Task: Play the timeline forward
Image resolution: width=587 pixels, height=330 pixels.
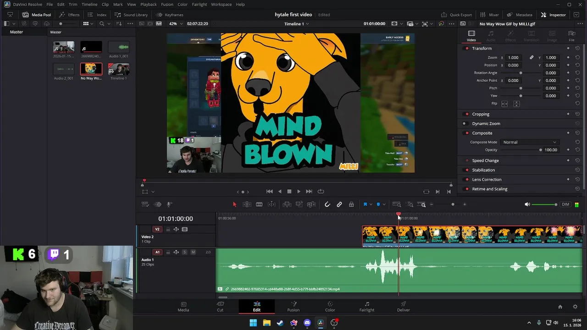Action: [299, 192]
